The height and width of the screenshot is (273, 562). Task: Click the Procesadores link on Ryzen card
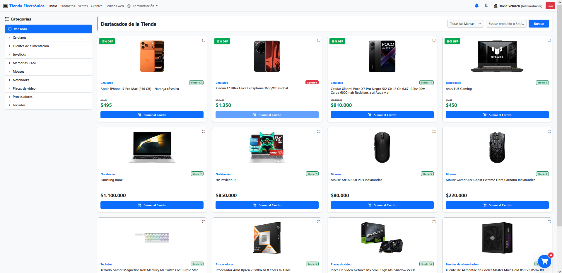point(225,265)
